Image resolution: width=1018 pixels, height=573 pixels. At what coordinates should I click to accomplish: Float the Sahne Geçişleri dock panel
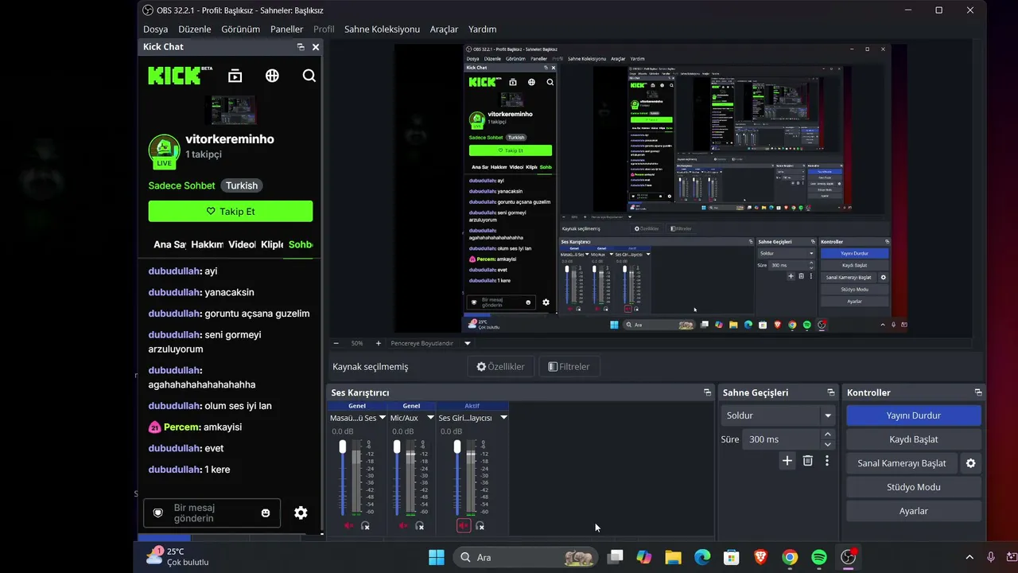click(x=831, y=392)
